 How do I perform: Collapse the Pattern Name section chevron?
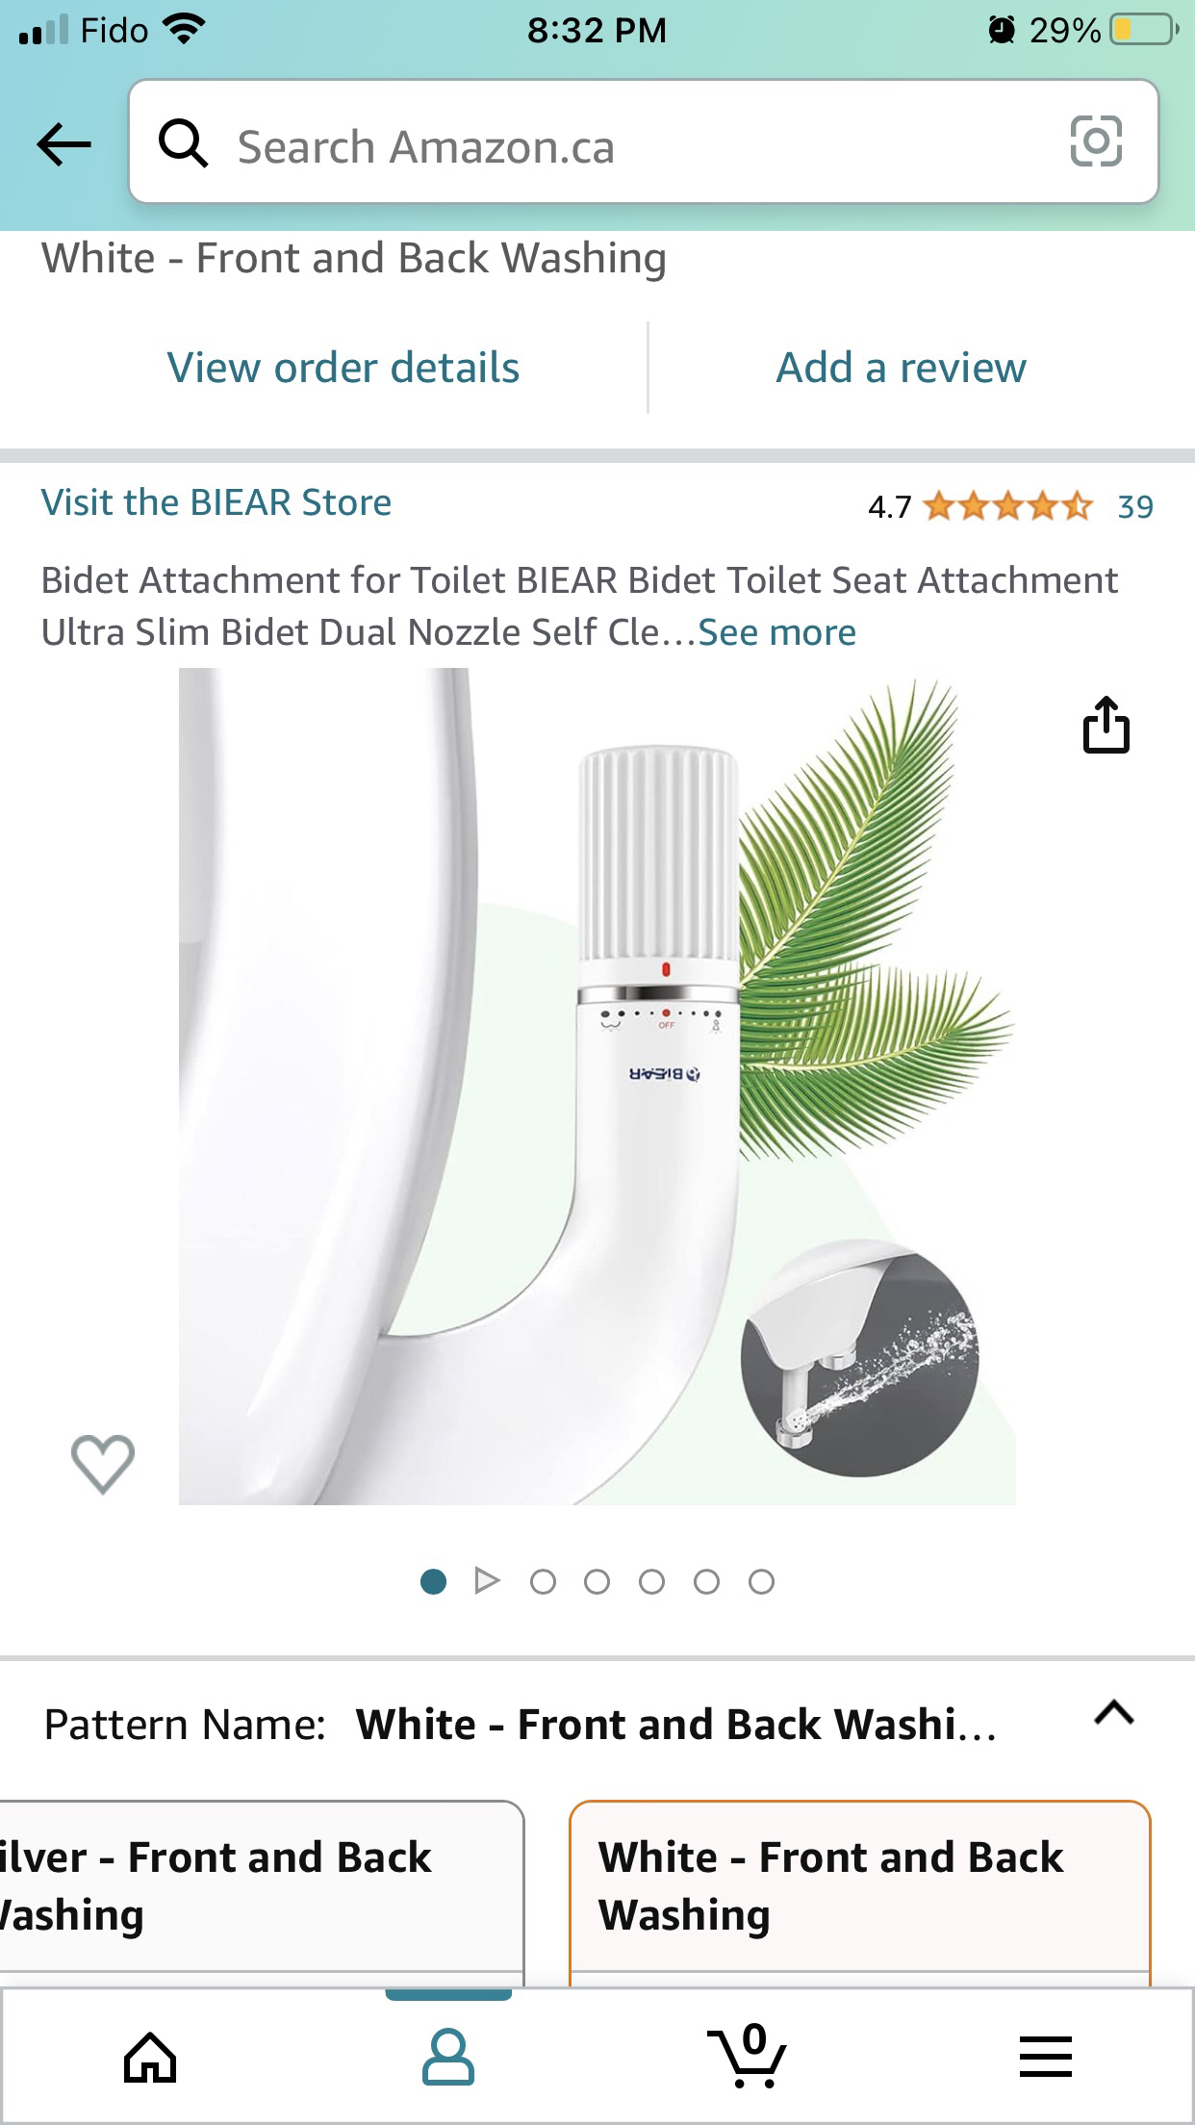(x=1114, y=1714)
